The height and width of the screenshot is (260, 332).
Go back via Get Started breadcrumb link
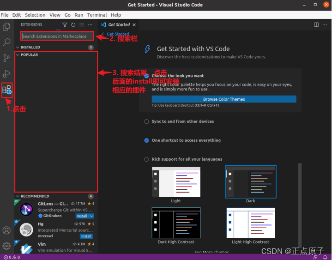(x=118, y=34)
